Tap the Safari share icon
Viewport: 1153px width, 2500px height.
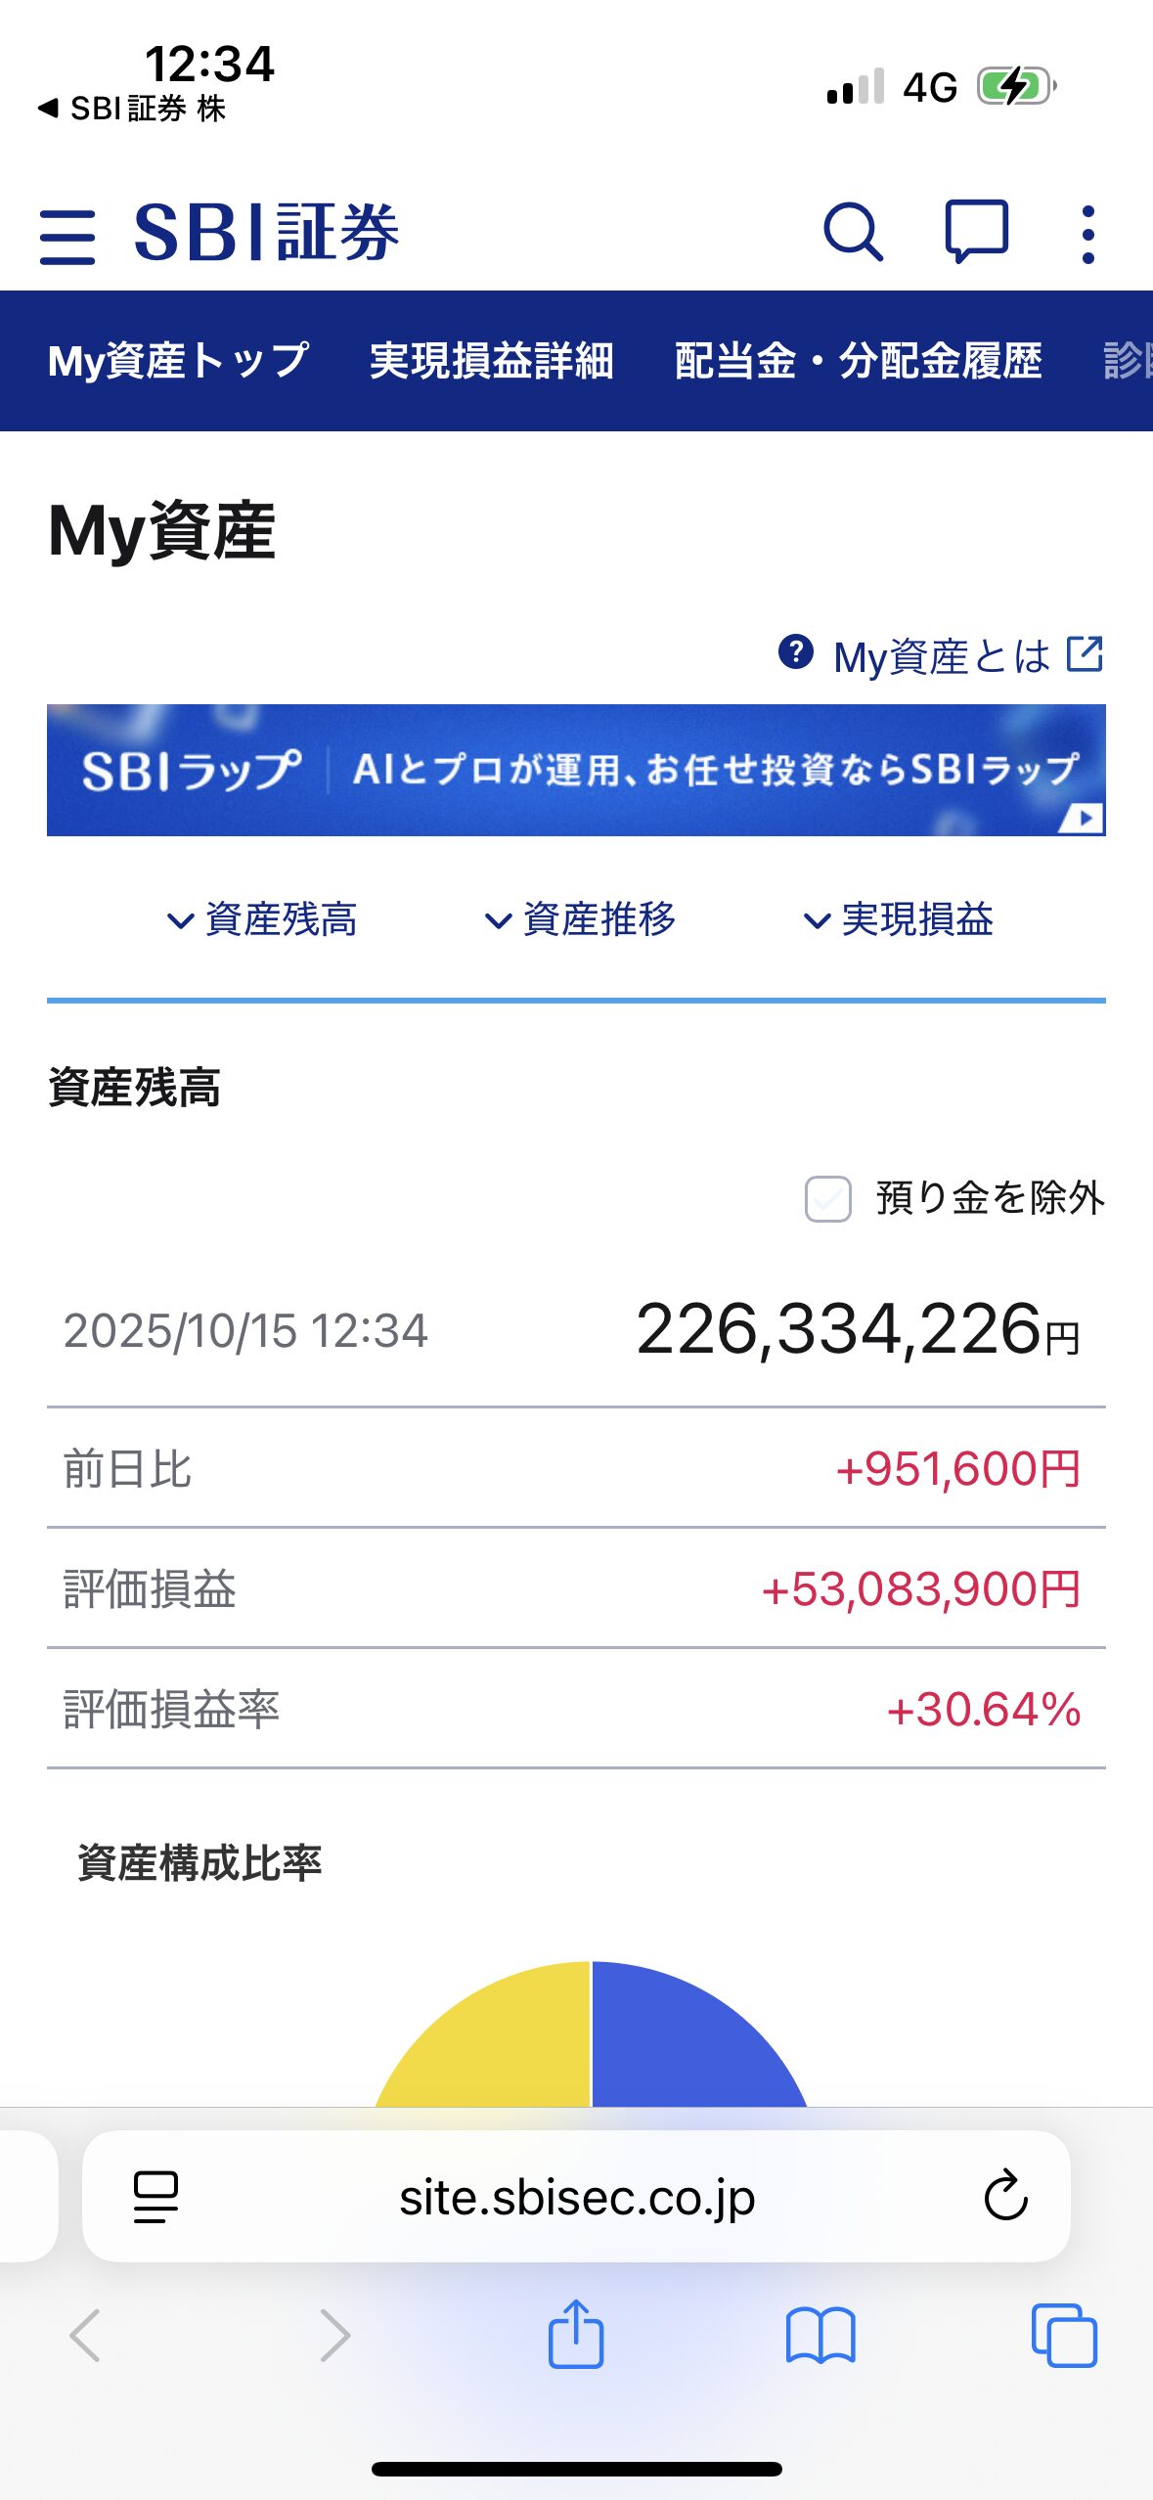[x=576, y=2335]
